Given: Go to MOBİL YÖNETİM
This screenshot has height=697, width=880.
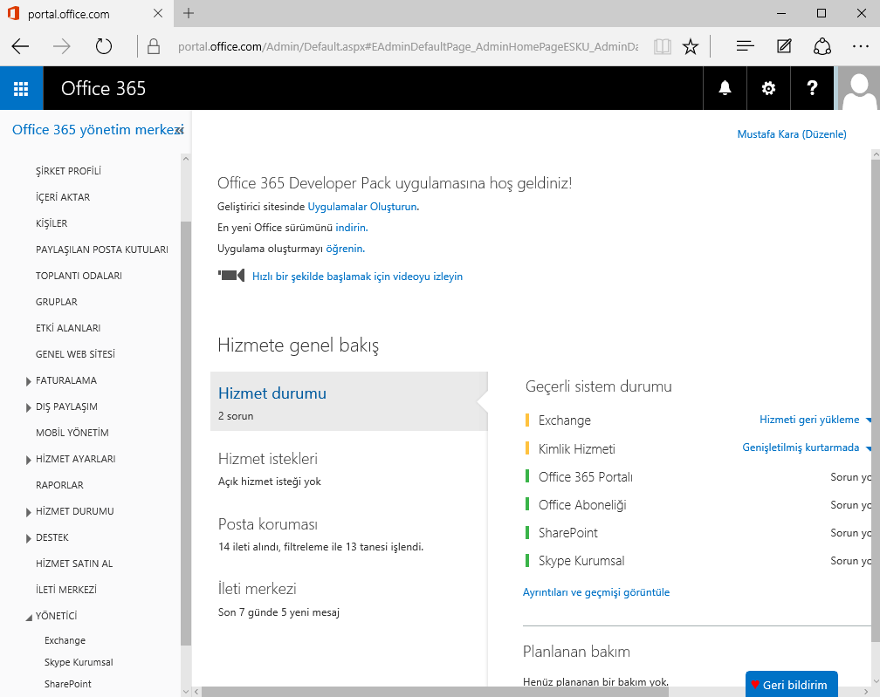Looking at the screenshot, I should 72,433.
